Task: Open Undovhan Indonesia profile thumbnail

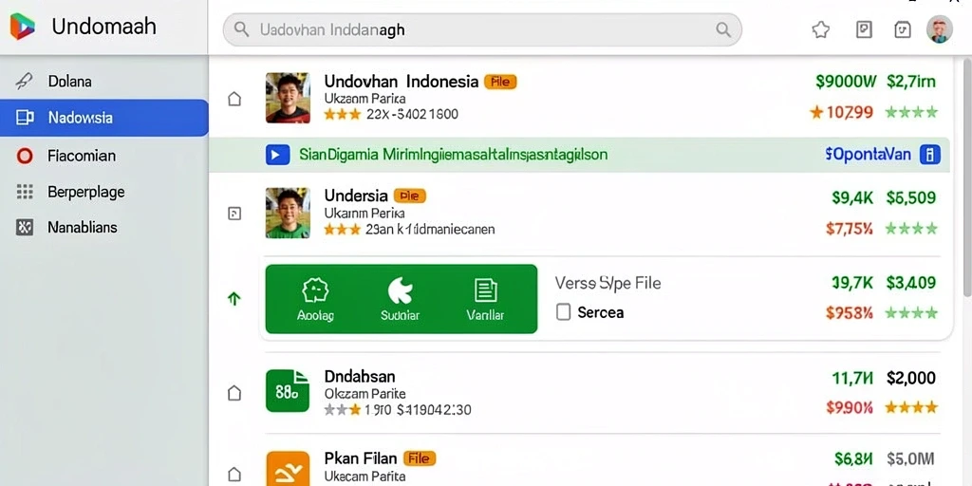Action: [x=288, y=98]
